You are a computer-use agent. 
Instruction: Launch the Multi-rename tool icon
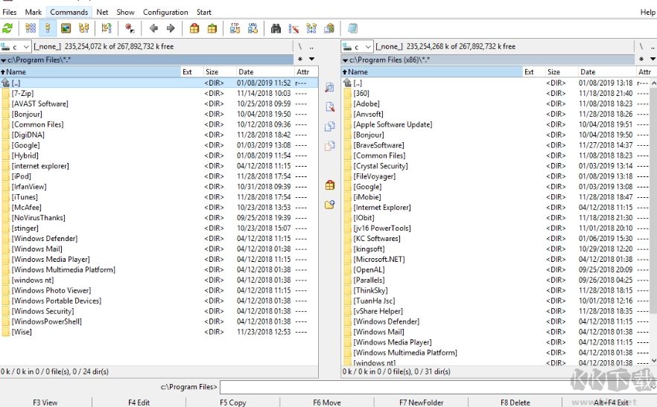click(x=293, y=28)
